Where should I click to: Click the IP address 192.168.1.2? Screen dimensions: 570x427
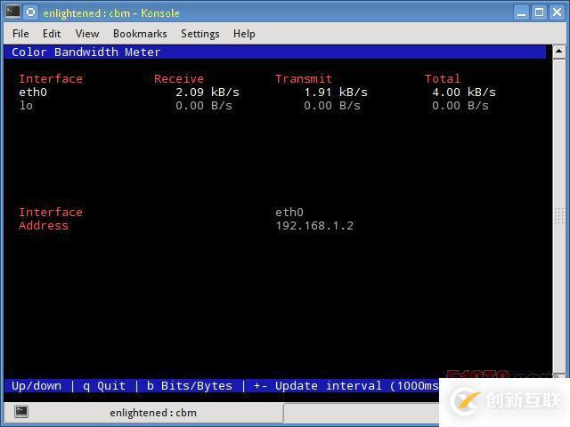click(x=314, y=226)
